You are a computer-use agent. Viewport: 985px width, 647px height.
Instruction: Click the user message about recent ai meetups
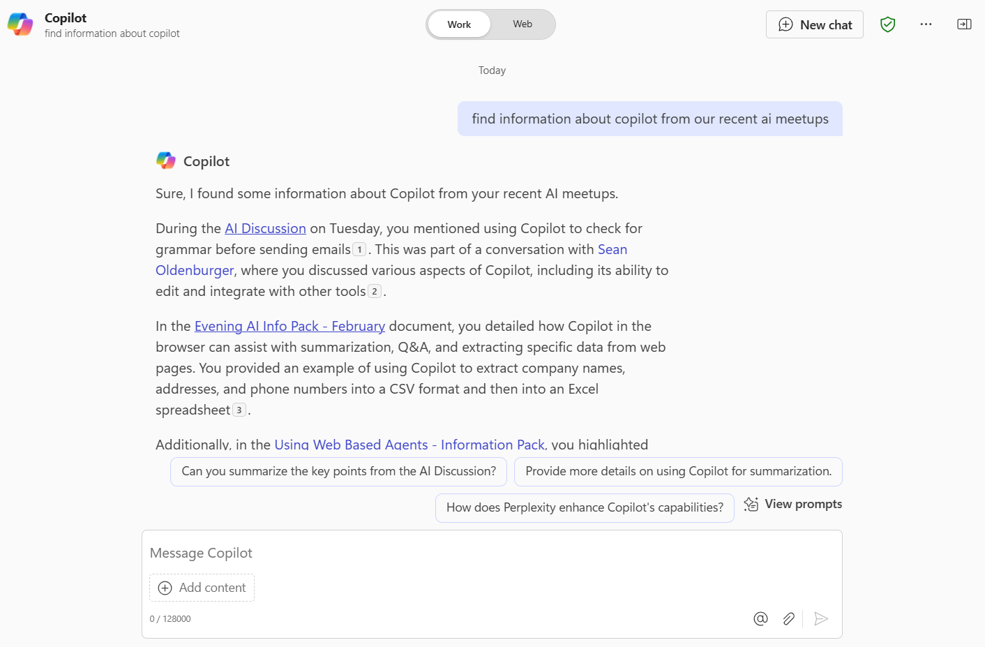point(650,119)
